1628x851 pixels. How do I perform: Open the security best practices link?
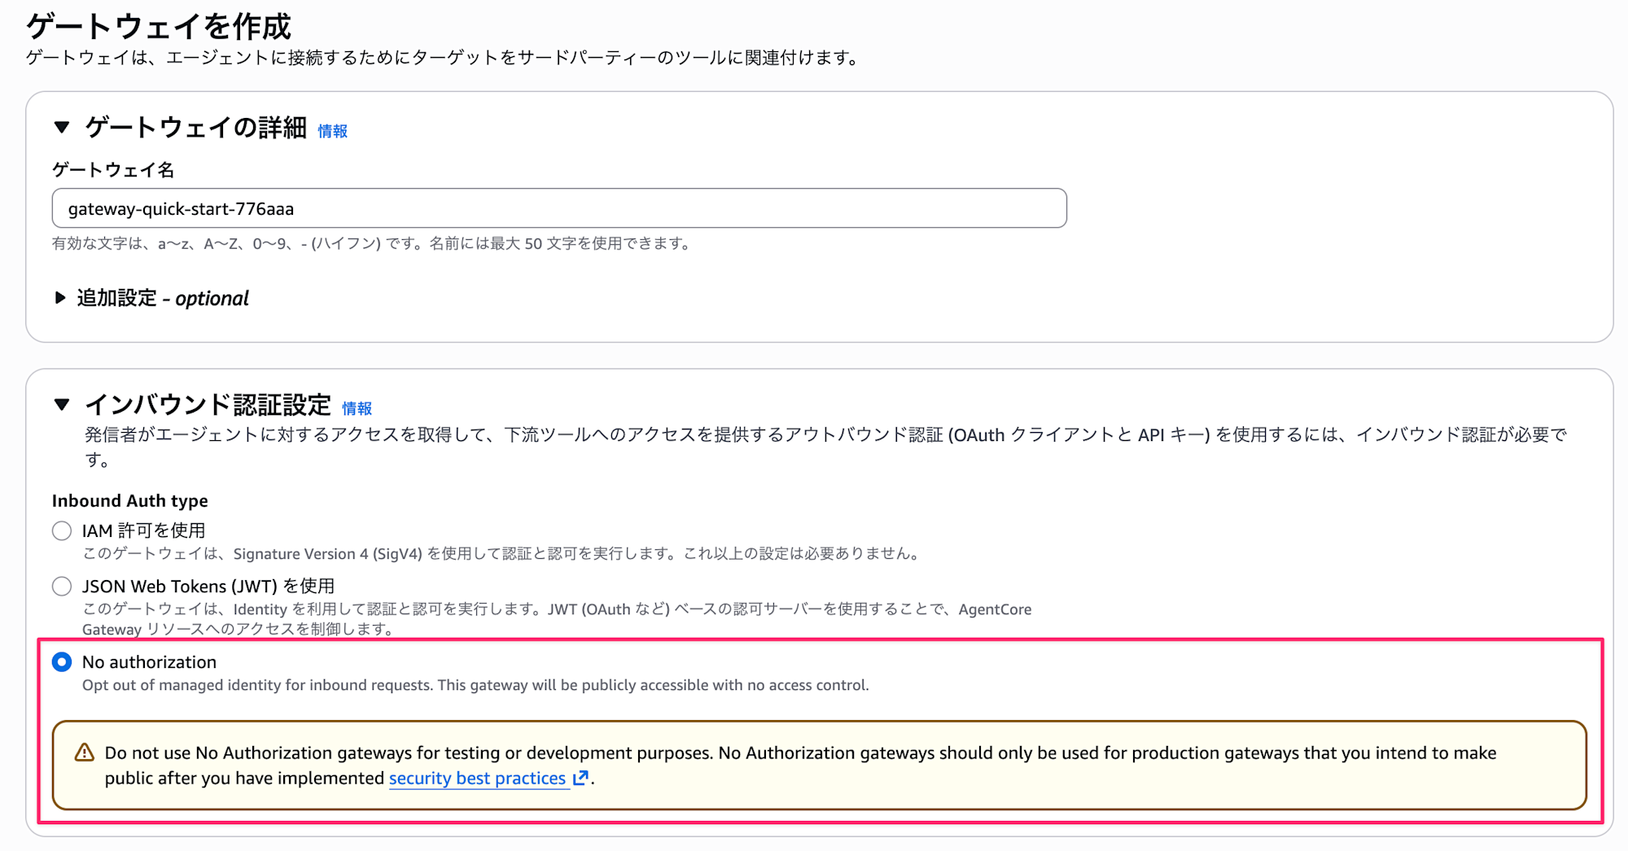[x=477, y=778]
